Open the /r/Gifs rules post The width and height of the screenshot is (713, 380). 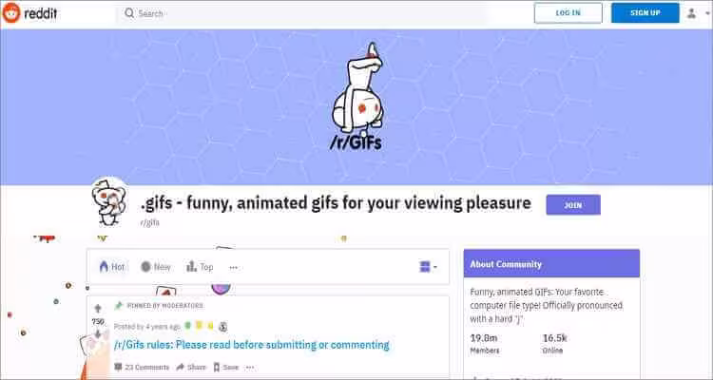252,345
